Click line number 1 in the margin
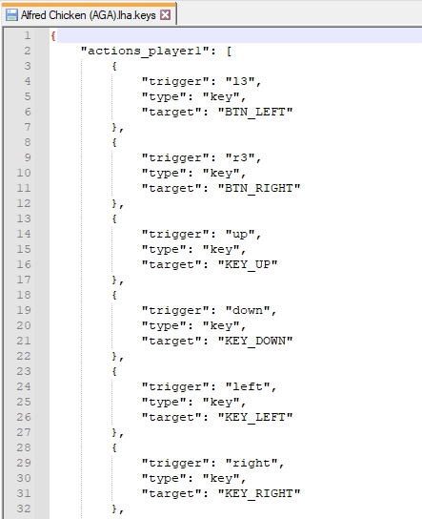 pyautogui.click(x=27, y=35)
